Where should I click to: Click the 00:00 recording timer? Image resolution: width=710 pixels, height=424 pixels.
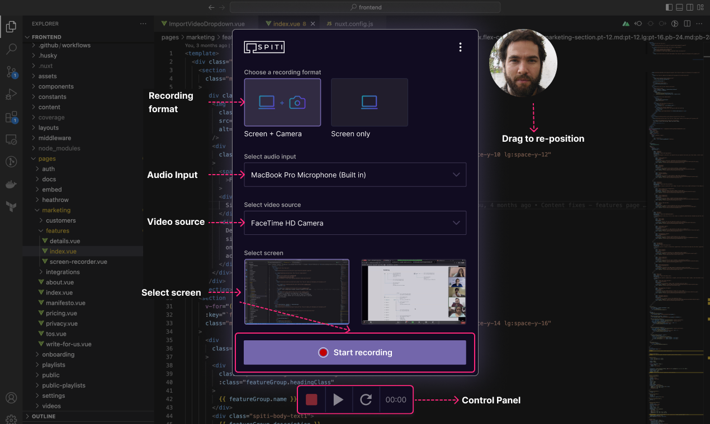pyautogui.click(x=396, y=399)
